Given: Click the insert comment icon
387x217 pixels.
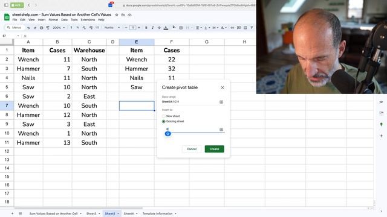Looking at the screenshot, I should [x=239, y=28].
